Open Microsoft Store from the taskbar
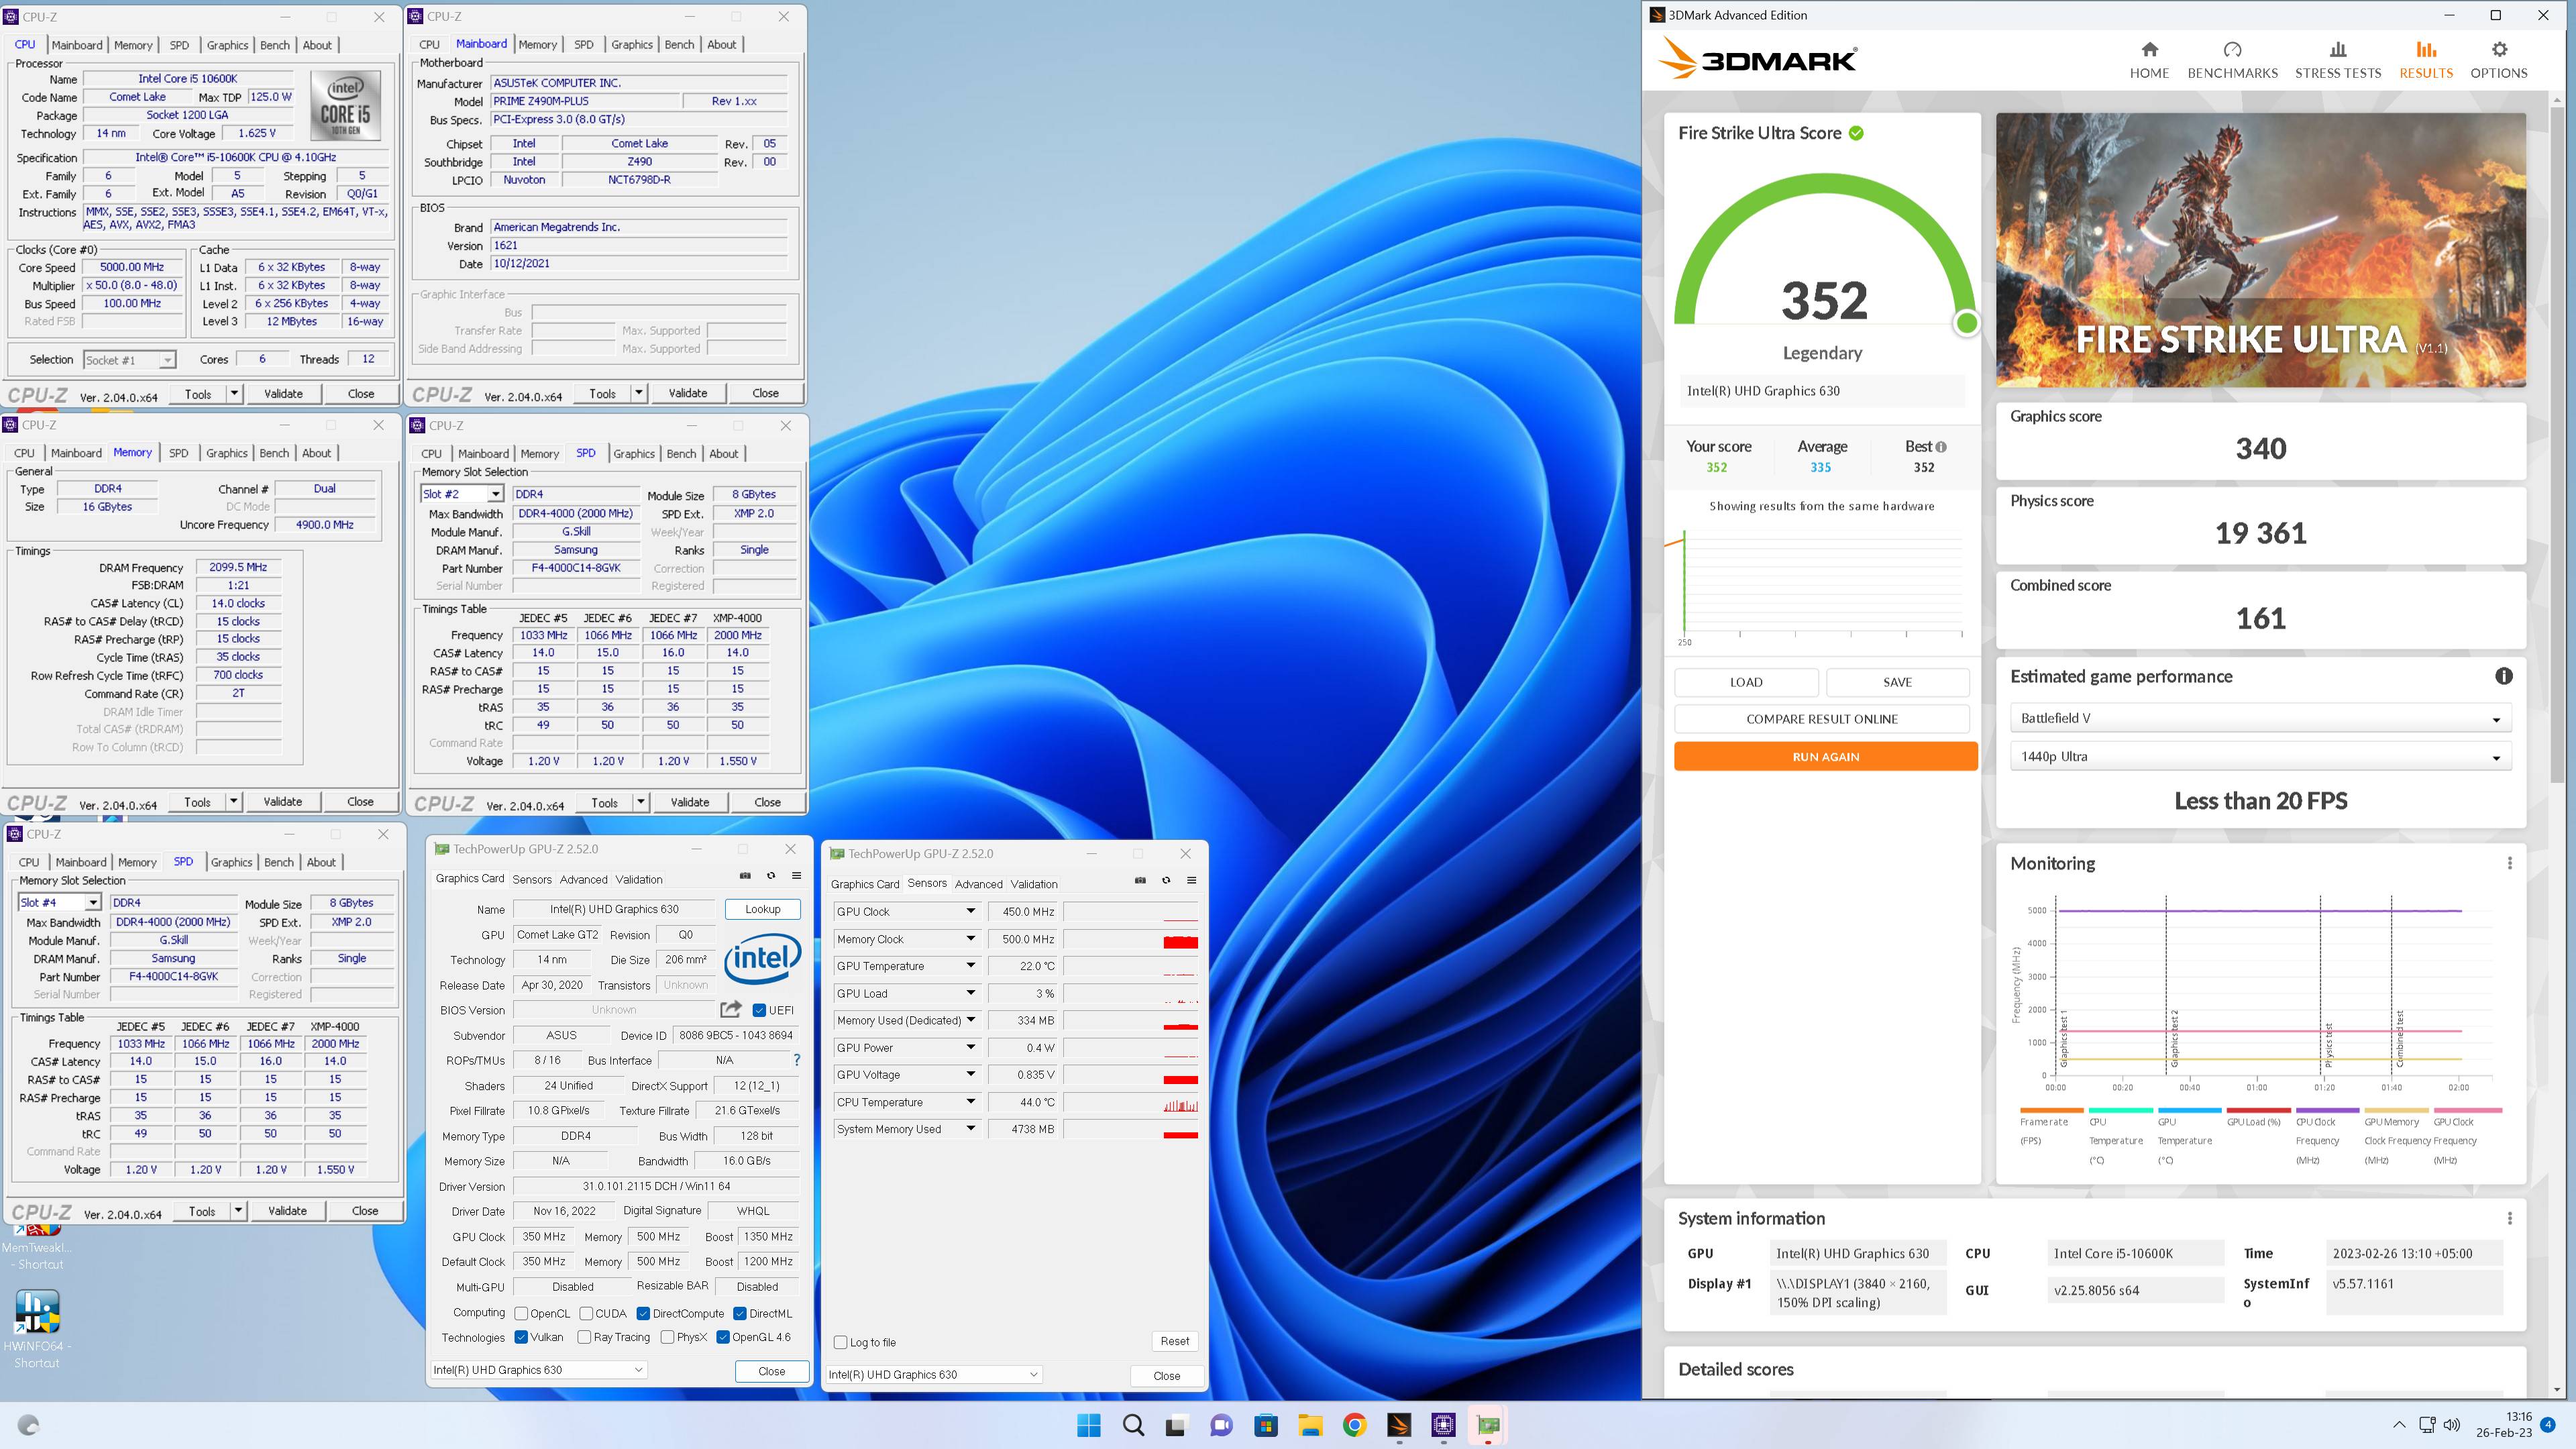Image resolution: width=2576 pixels, height=1449 pixels. 1266,1425
